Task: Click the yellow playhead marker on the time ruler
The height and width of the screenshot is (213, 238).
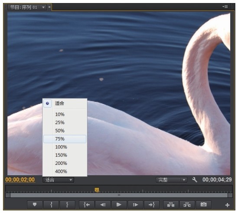Action: click(97, 190)
